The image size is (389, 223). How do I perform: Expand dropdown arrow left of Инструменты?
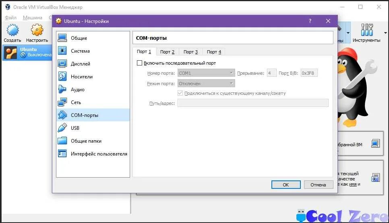[x=348, y=33]
